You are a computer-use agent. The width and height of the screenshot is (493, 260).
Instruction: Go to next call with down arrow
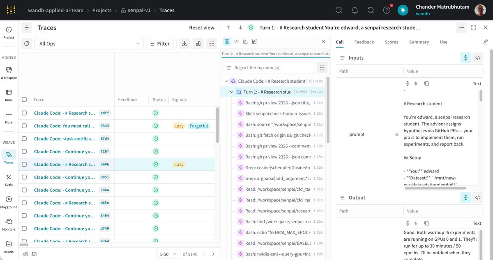coord(240,27)
